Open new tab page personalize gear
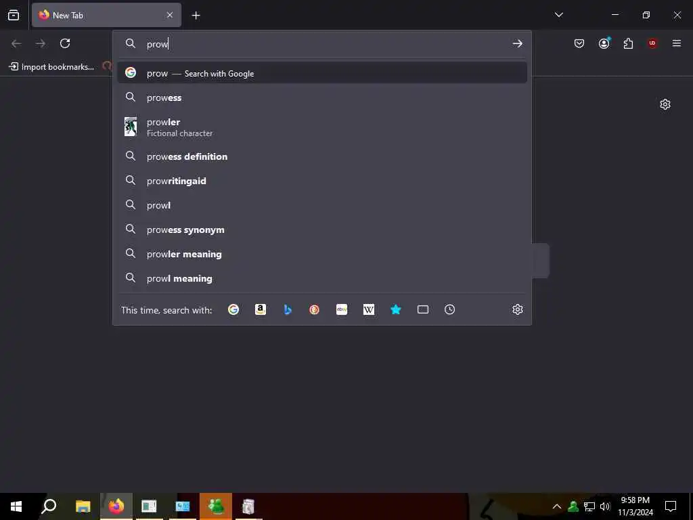The width and height of the screenshot is (693, 520). coord(665,104)
